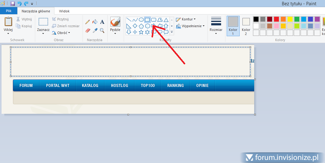Click the Save icon in quick access toolbar
The width and height of the screenshot is (325, 163).
[13, 4]
